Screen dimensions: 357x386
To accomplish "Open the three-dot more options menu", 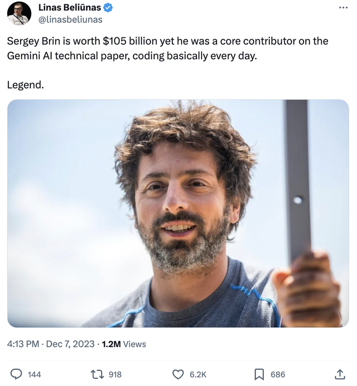I will point(343,8).
